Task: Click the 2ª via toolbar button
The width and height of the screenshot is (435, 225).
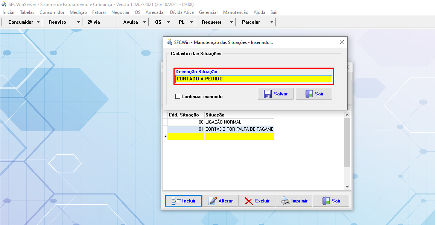Action: (94, 22)
